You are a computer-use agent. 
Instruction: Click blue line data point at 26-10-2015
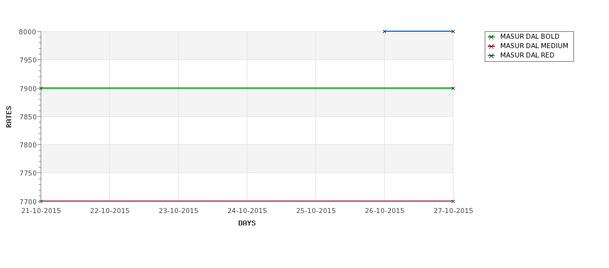[x=385, y=31]
